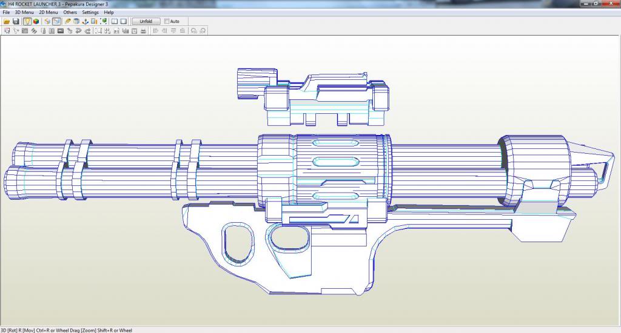Image resolution: width=621 pixels, height=333 pixels.
Task: Click the anchor icon in the toolbar
Action: [85, 21]
